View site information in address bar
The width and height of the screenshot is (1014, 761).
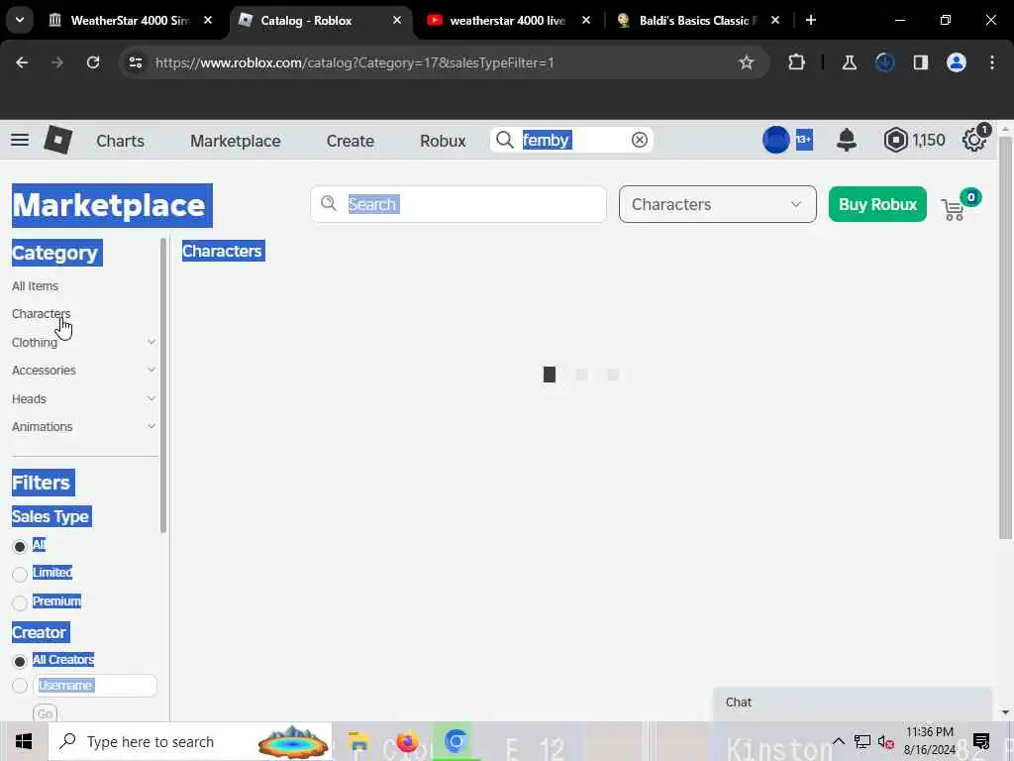coord(135,62)
